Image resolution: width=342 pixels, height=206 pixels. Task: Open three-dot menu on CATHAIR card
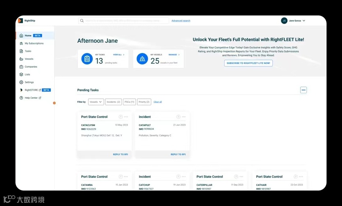coord(301,176)
